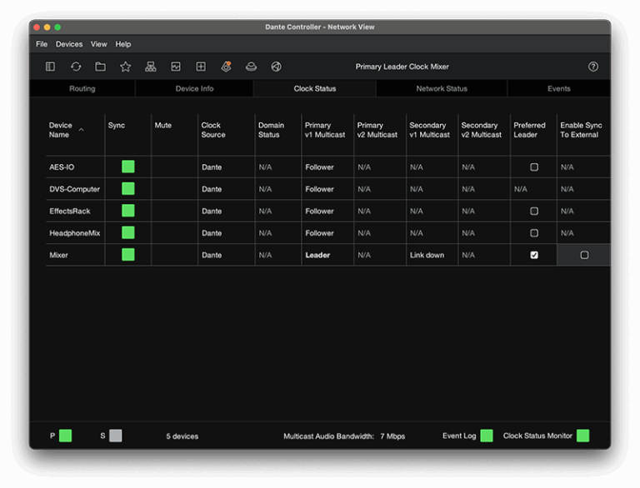Switch to the Network Status tab
Image resolution: width=640 pixels, height=488 pixels.
[442, 89]
